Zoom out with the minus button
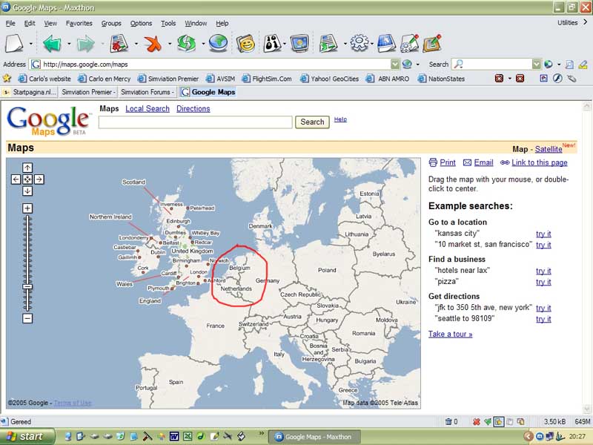593x445 pixels. pyautogui.click(x=27, y=318)
